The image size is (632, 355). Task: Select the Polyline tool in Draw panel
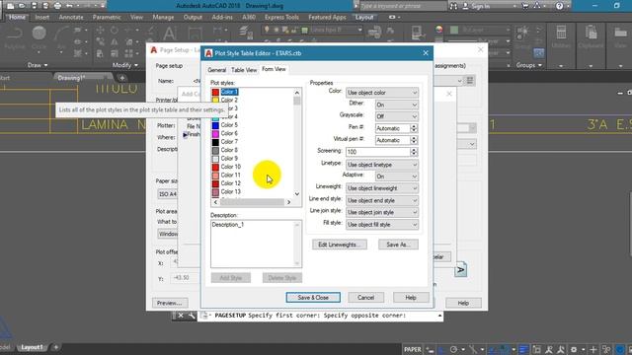[x=15, y=37]
